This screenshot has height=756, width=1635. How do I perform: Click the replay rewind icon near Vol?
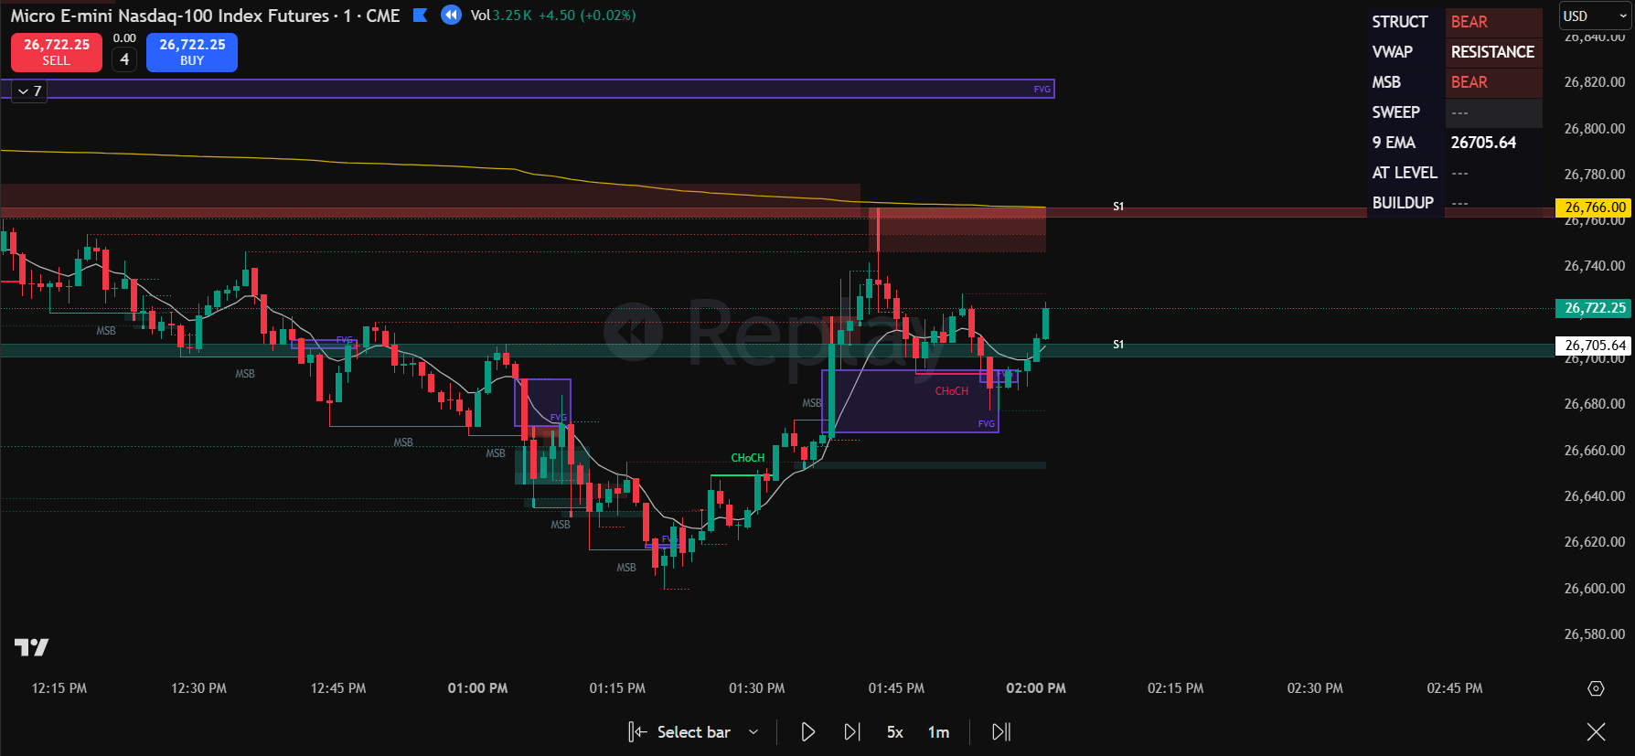point(451,15)
